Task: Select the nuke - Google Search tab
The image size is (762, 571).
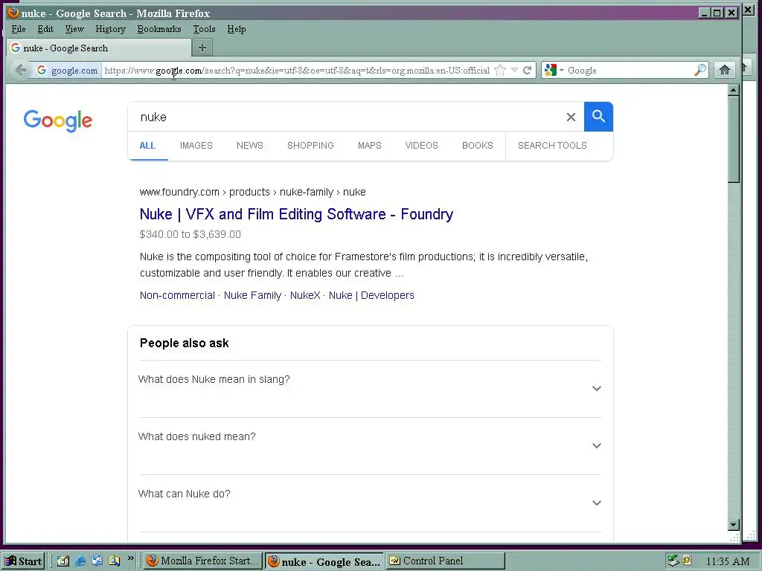Action: [x=99, y=48]
